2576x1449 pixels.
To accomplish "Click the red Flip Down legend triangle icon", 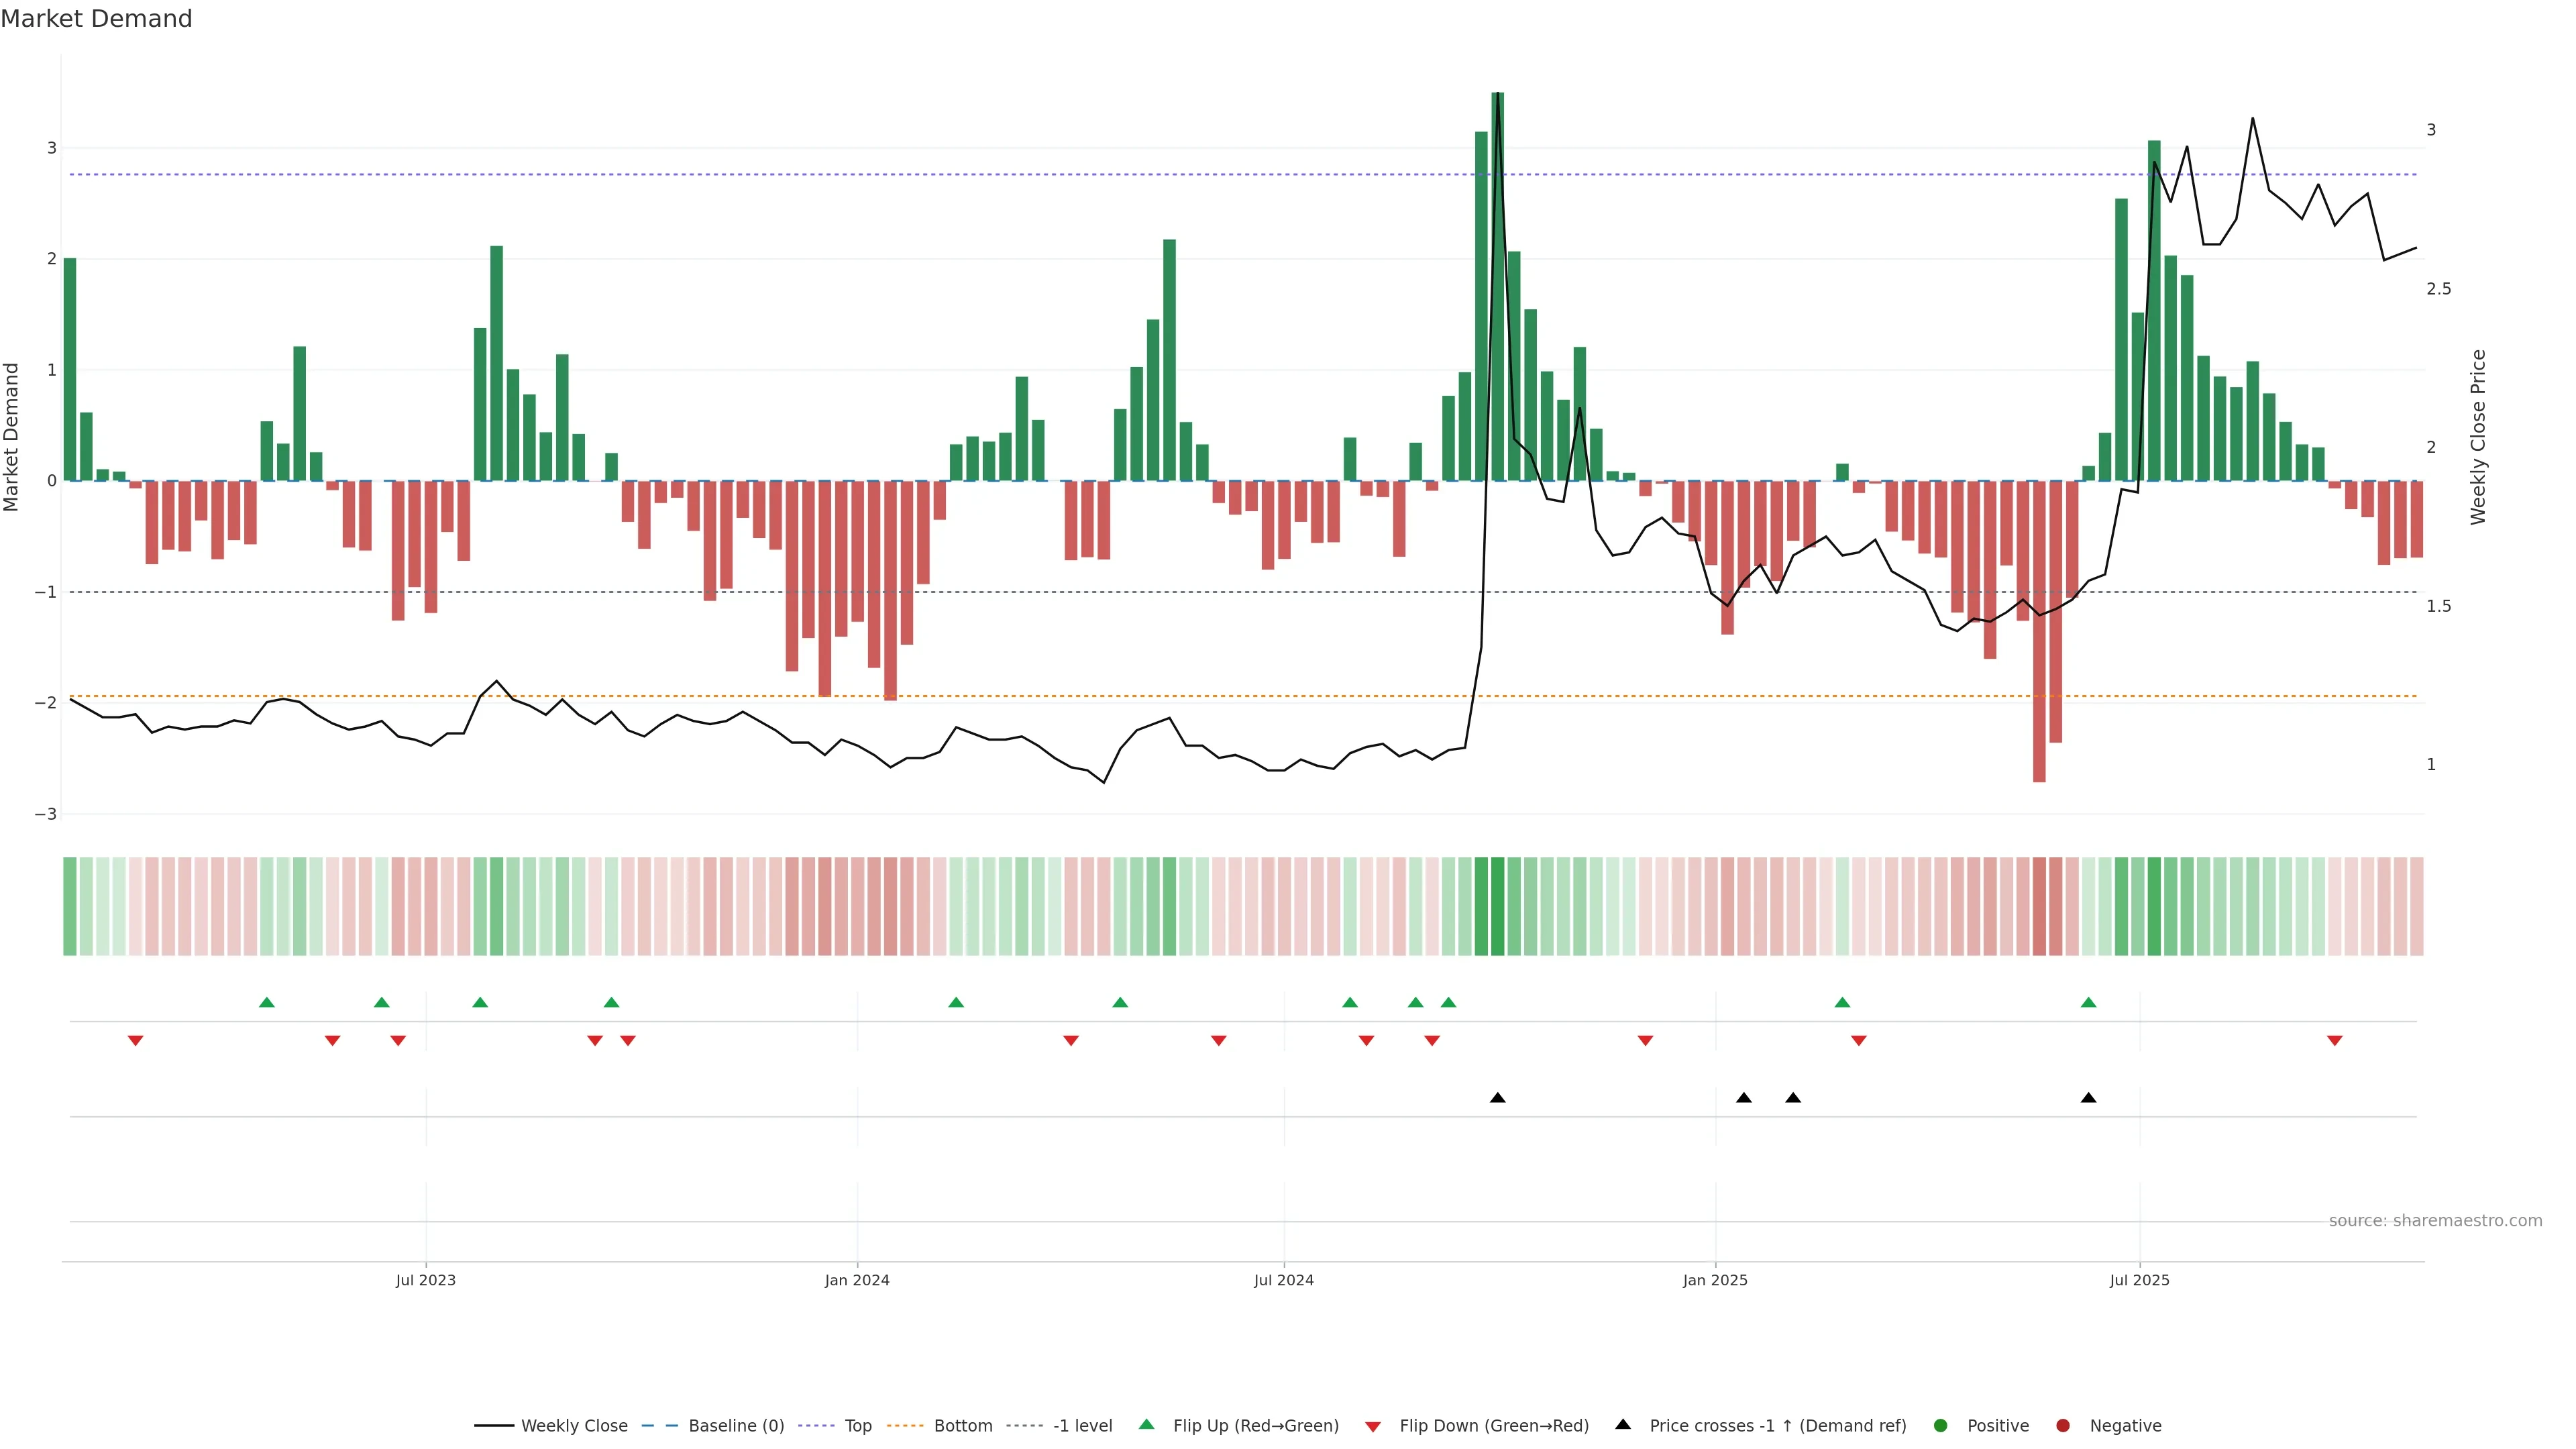I will (1373, 1427).
